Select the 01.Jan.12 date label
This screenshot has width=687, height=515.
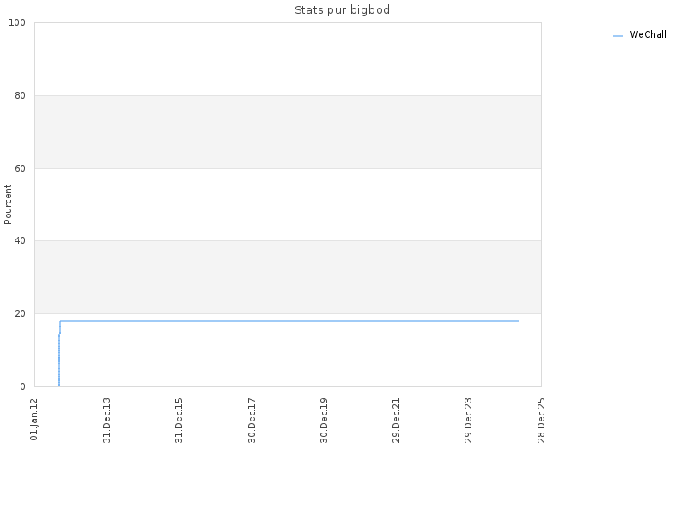(34, 420)
